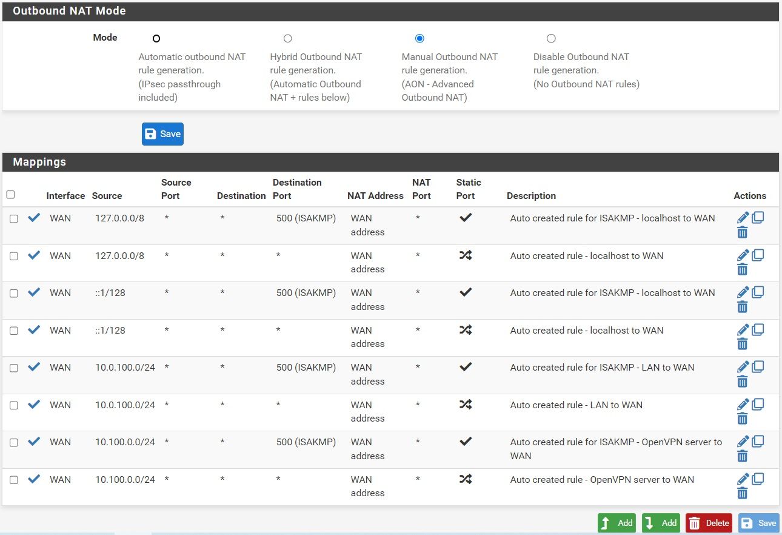782x535 pixels.
Task: Check the OpenVPN server to WAN checkbox
Action: [x=14, y=480]
